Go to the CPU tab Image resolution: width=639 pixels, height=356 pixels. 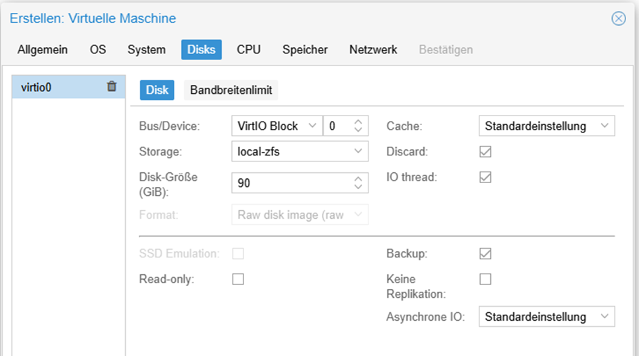248,49
